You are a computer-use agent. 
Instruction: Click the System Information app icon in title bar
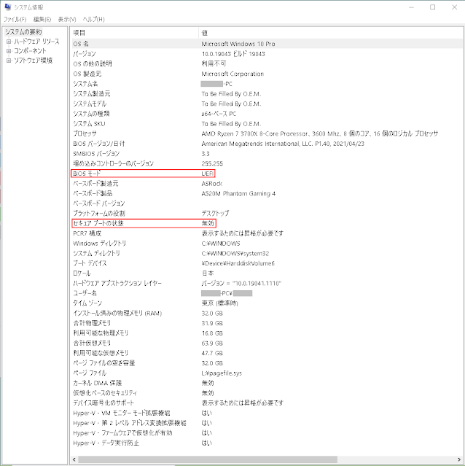point(7,7)
